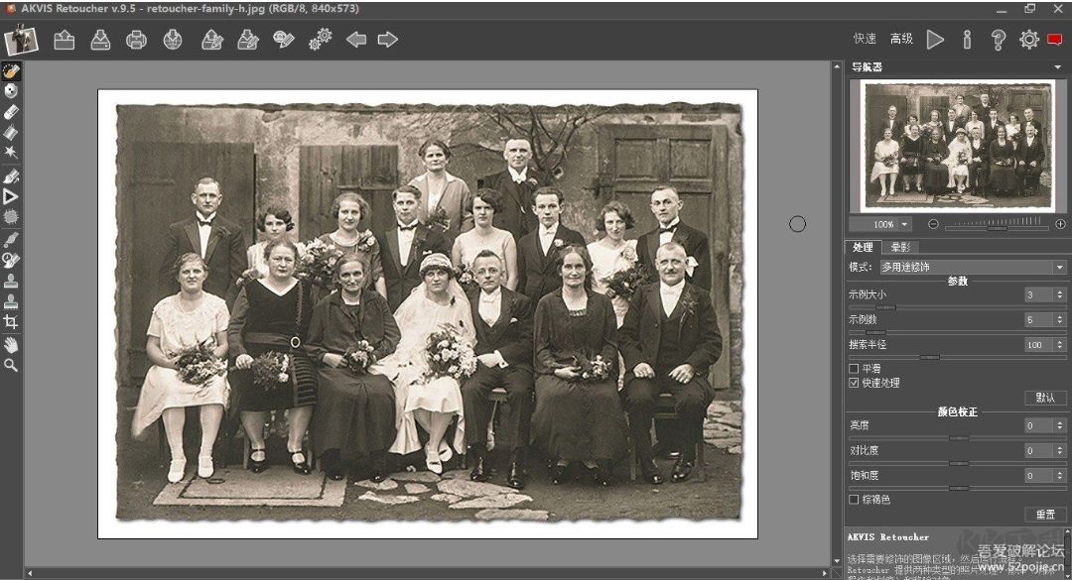1072x580 pixels.
Task: Click the 默认 button
Action: (1045, 398)
